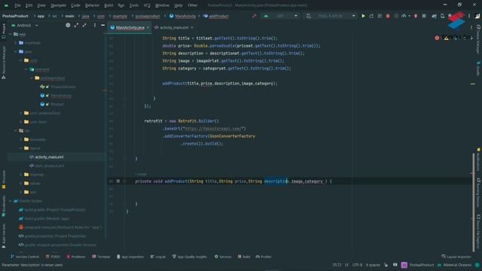This screenshot has height=271, width=482.
Task: Click the Material Oceanic theme status bar entry
Action: pos(457,265)
